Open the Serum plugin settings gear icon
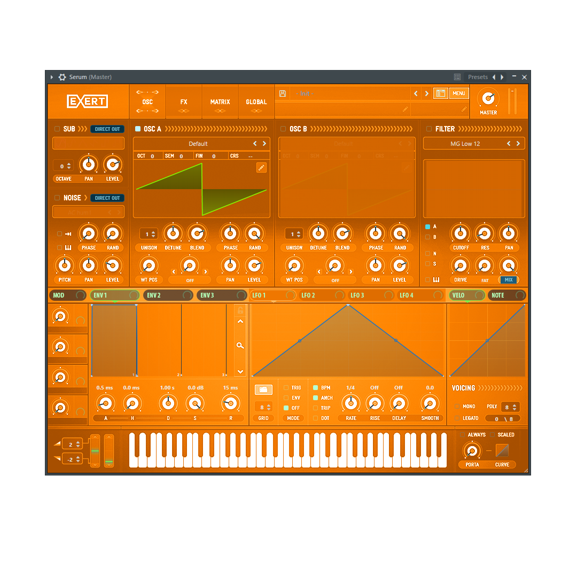Screen dimensions: 577x577 (62, 77)
